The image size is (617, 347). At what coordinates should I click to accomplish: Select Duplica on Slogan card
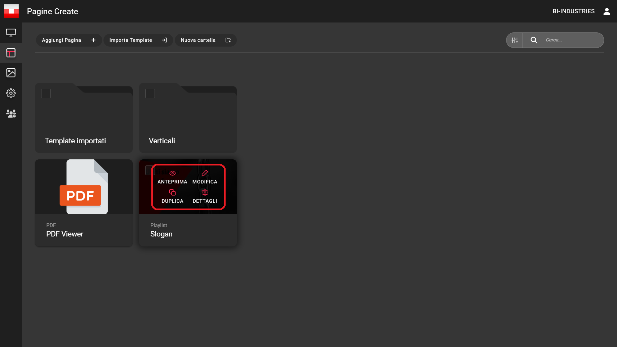(172, 196)
